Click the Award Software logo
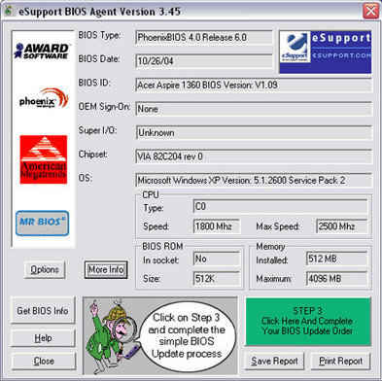Image resolution: width=382 pixels, height=381 pixels. tap(41, 51)
